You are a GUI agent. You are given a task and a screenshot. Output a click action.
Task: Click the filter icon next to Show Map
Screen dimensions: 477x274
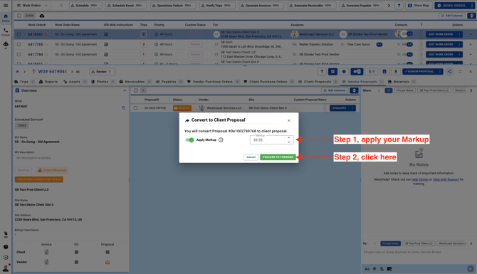399,6
